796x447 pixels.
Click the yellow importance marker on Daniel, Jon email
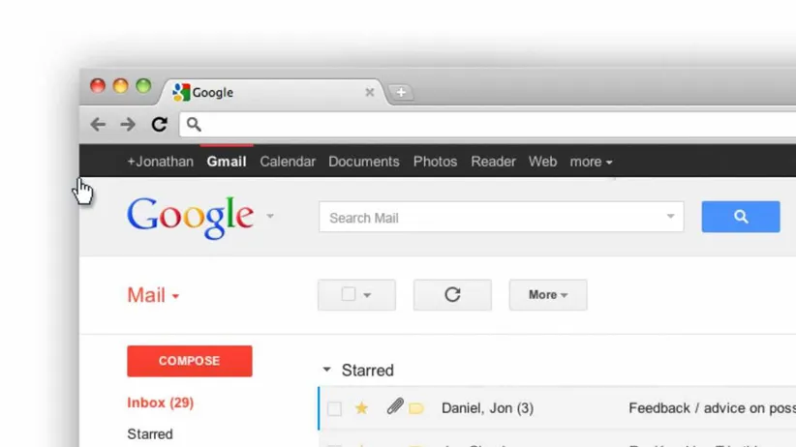pos(416,408)
